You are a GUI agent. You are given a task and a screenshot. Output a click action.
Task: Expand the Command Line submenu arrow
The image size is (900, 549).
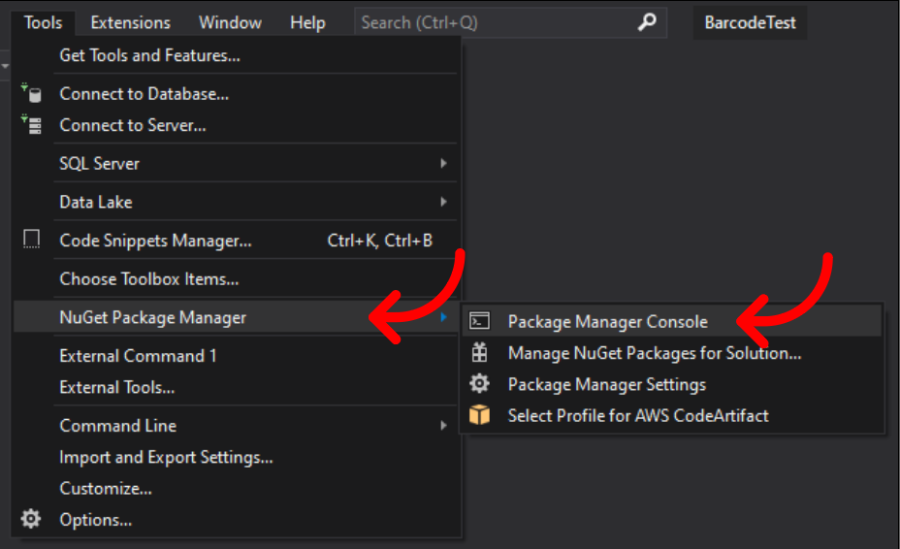pyautogui.click(x=443, y=426)
